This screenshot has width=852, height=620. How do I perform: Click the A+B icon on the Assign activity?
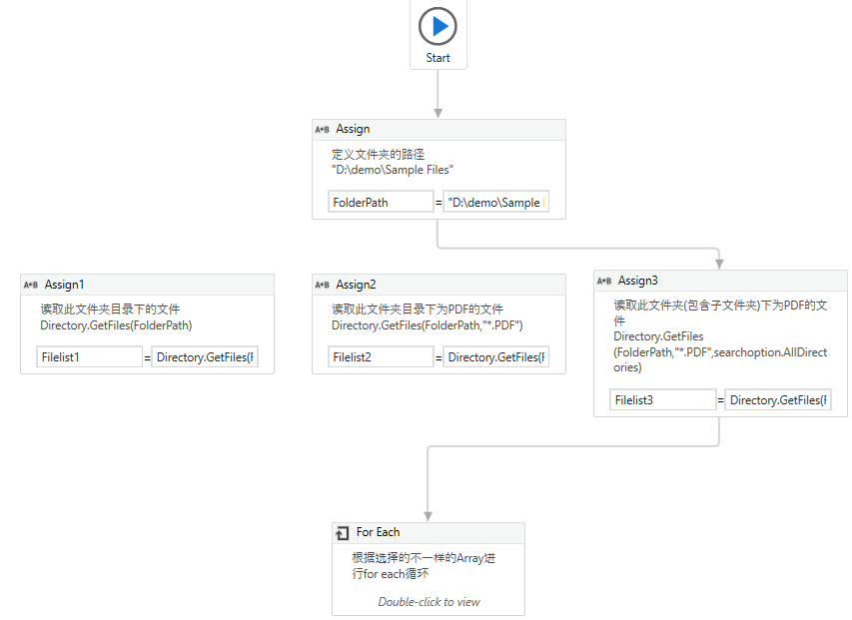(x=321, y=129)
